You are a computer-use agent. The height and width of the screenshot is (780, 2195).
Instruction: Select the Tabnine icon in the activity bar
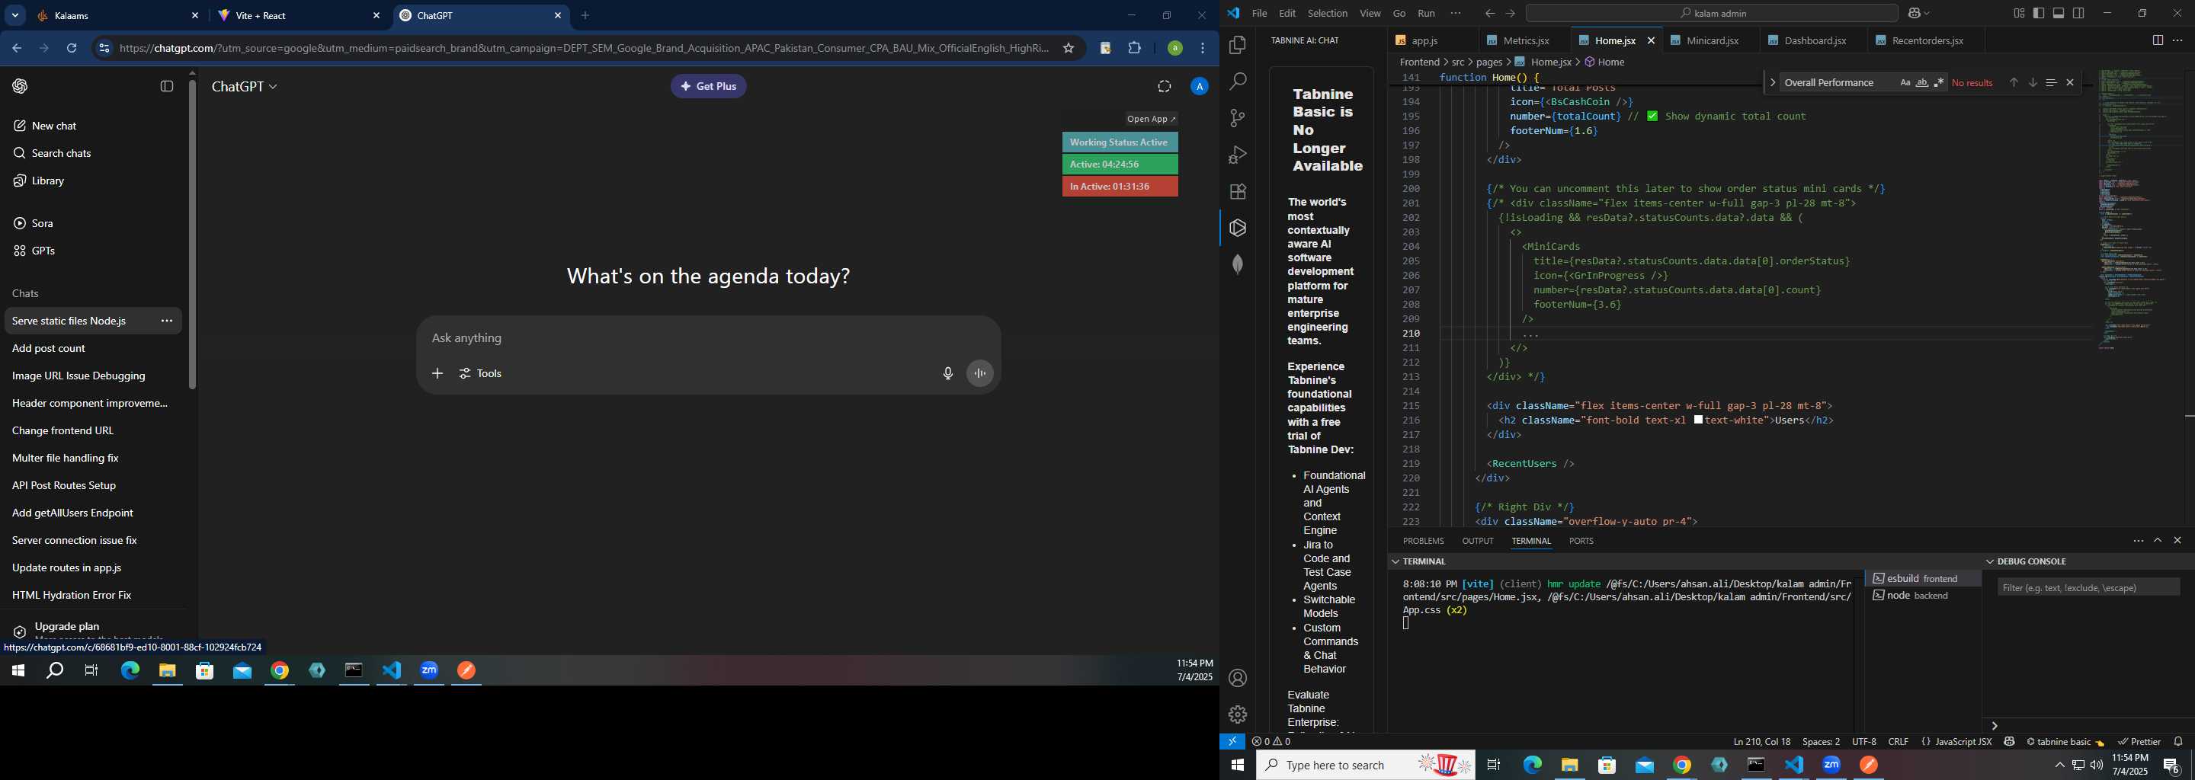tap(1237, 229)
